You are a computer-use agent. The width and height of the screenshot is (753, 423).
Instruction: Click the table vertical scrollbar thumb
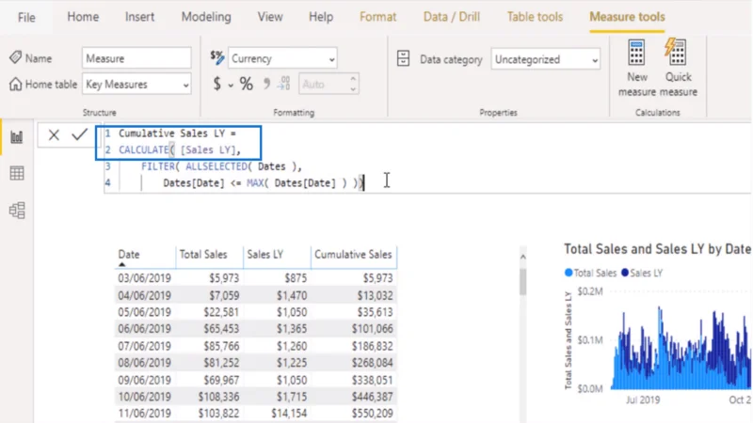[523, 281]
